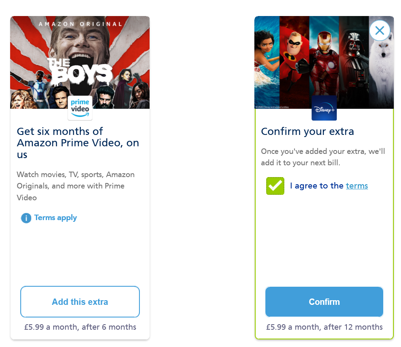Open the Terms apply link
Image resolution: width=401 pixels, height=347 pixels.
point(55,218)
